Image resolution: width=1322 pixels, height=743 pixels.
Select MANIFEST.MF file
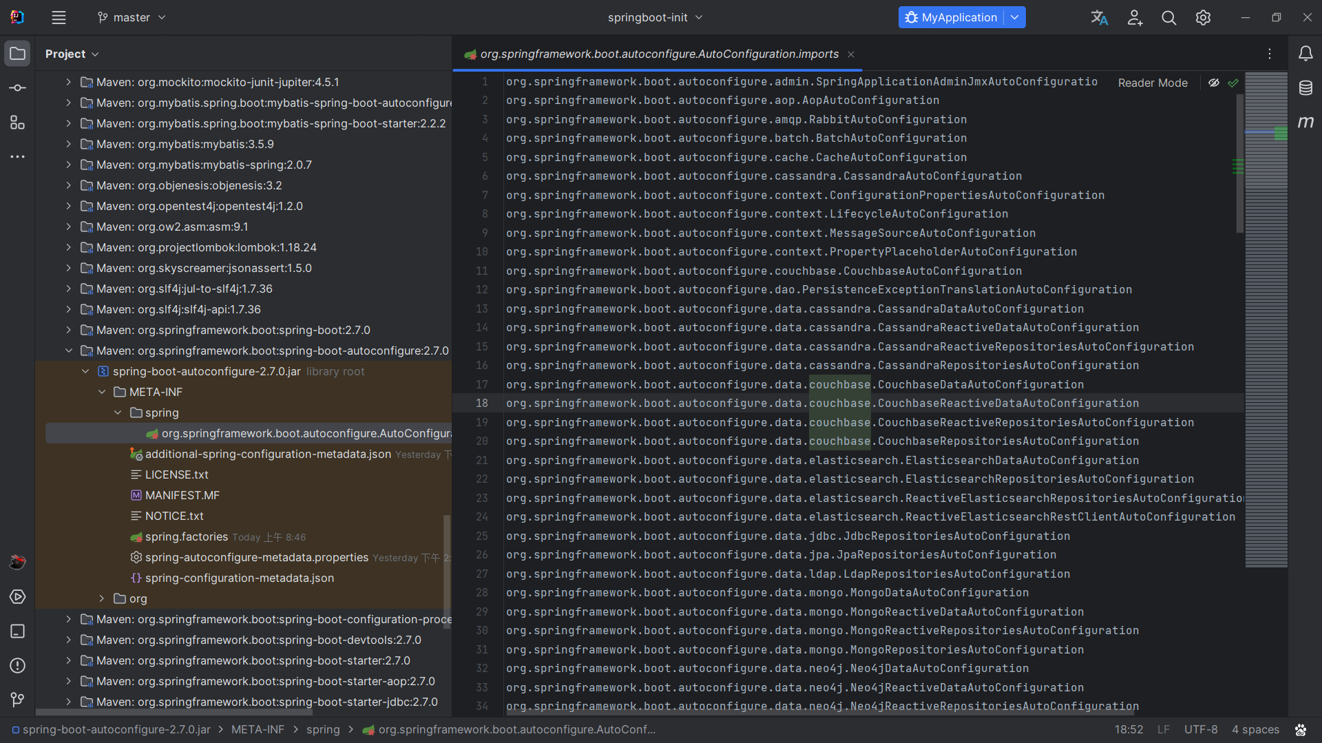182,495
